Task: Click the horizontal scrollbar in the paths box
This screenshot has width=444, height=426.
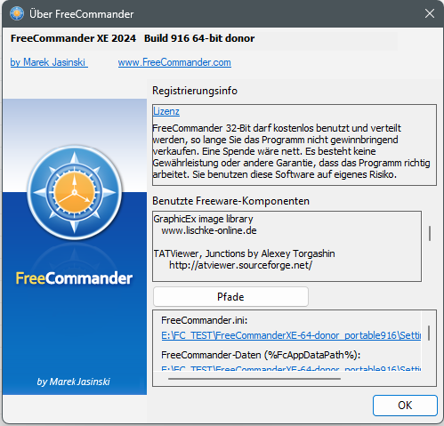Action: [254, 379]
